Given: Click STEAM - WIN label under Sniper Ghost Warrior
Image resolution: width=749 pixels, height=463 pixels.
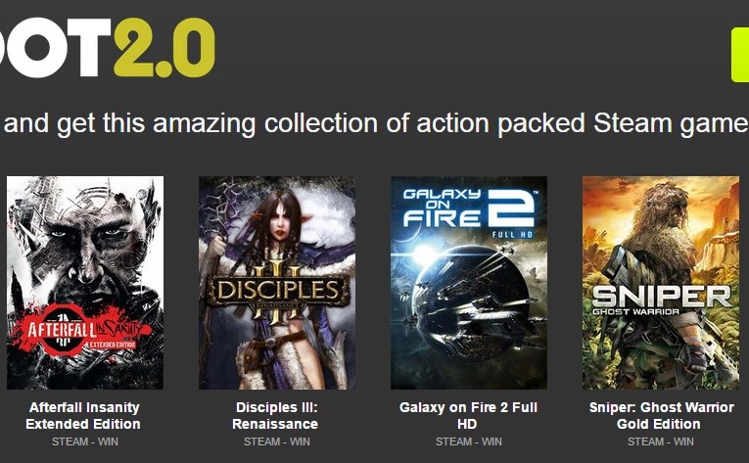Looking at the screenshot, I should 661,442.
